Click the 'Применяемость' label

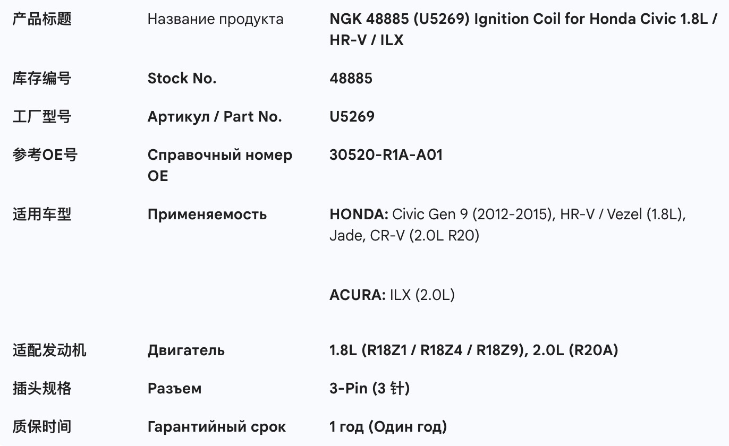click(x=207, y=215)
